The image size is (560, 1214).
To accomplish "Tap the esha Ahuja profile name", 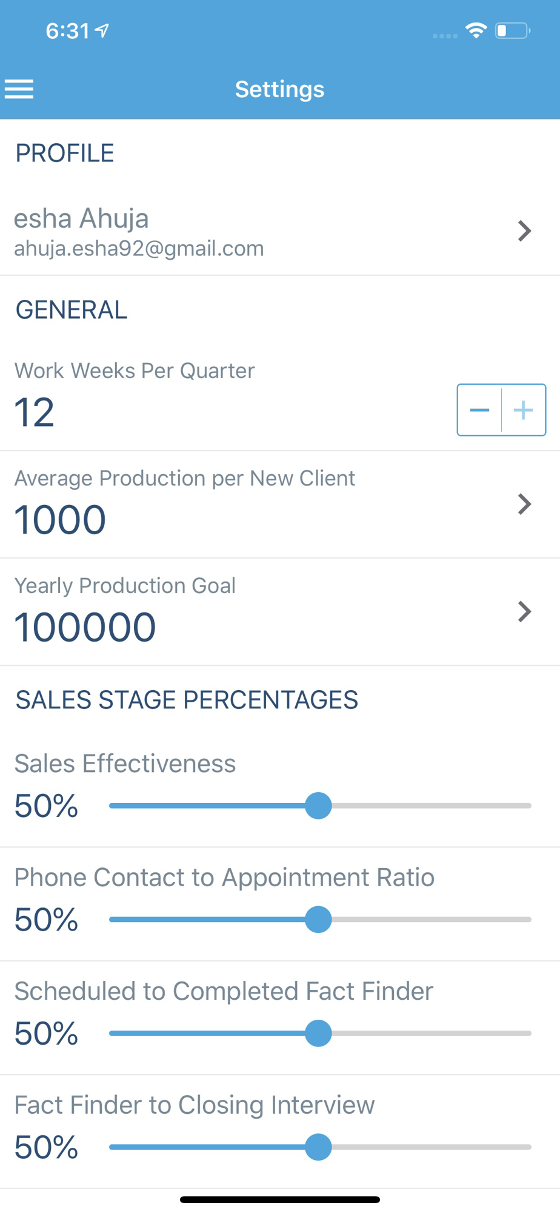I will (81, 219).
